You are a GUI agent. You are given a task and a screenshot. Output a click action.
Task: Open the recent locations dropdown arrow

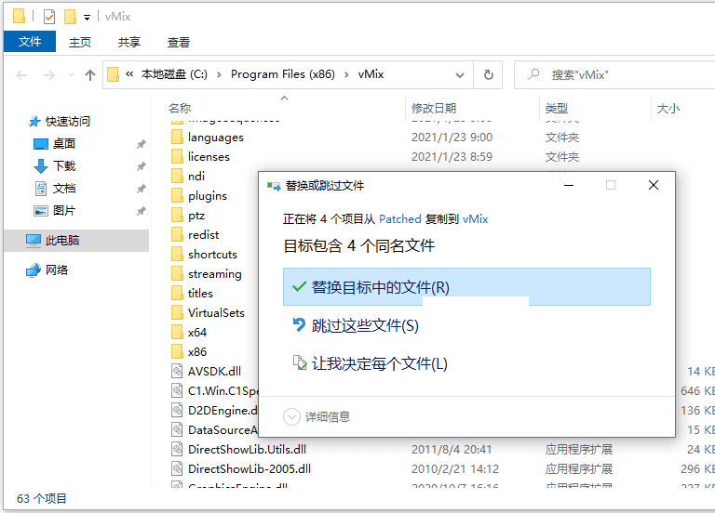[71, 74]
